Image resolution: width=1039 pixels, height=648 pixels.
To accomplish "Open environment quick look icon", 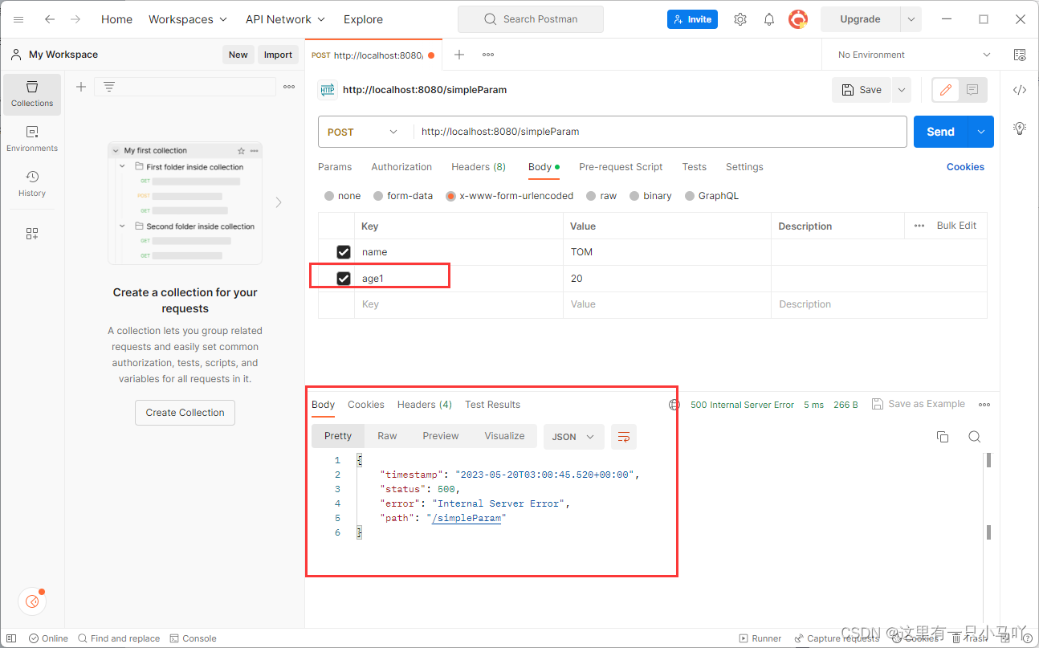I will click(x=1020, y=55).
